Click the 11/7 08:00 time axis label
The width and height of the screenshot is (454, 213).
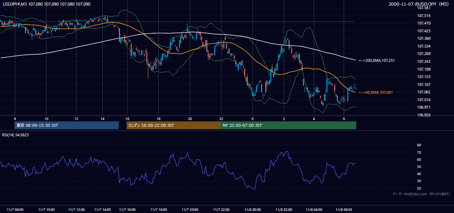pos(15,210)
